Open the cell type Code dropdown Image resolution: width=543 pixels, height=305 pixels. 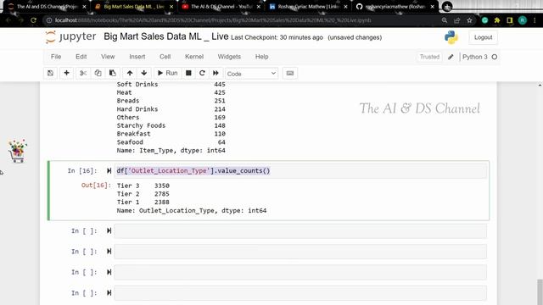(x=251, y=74)
